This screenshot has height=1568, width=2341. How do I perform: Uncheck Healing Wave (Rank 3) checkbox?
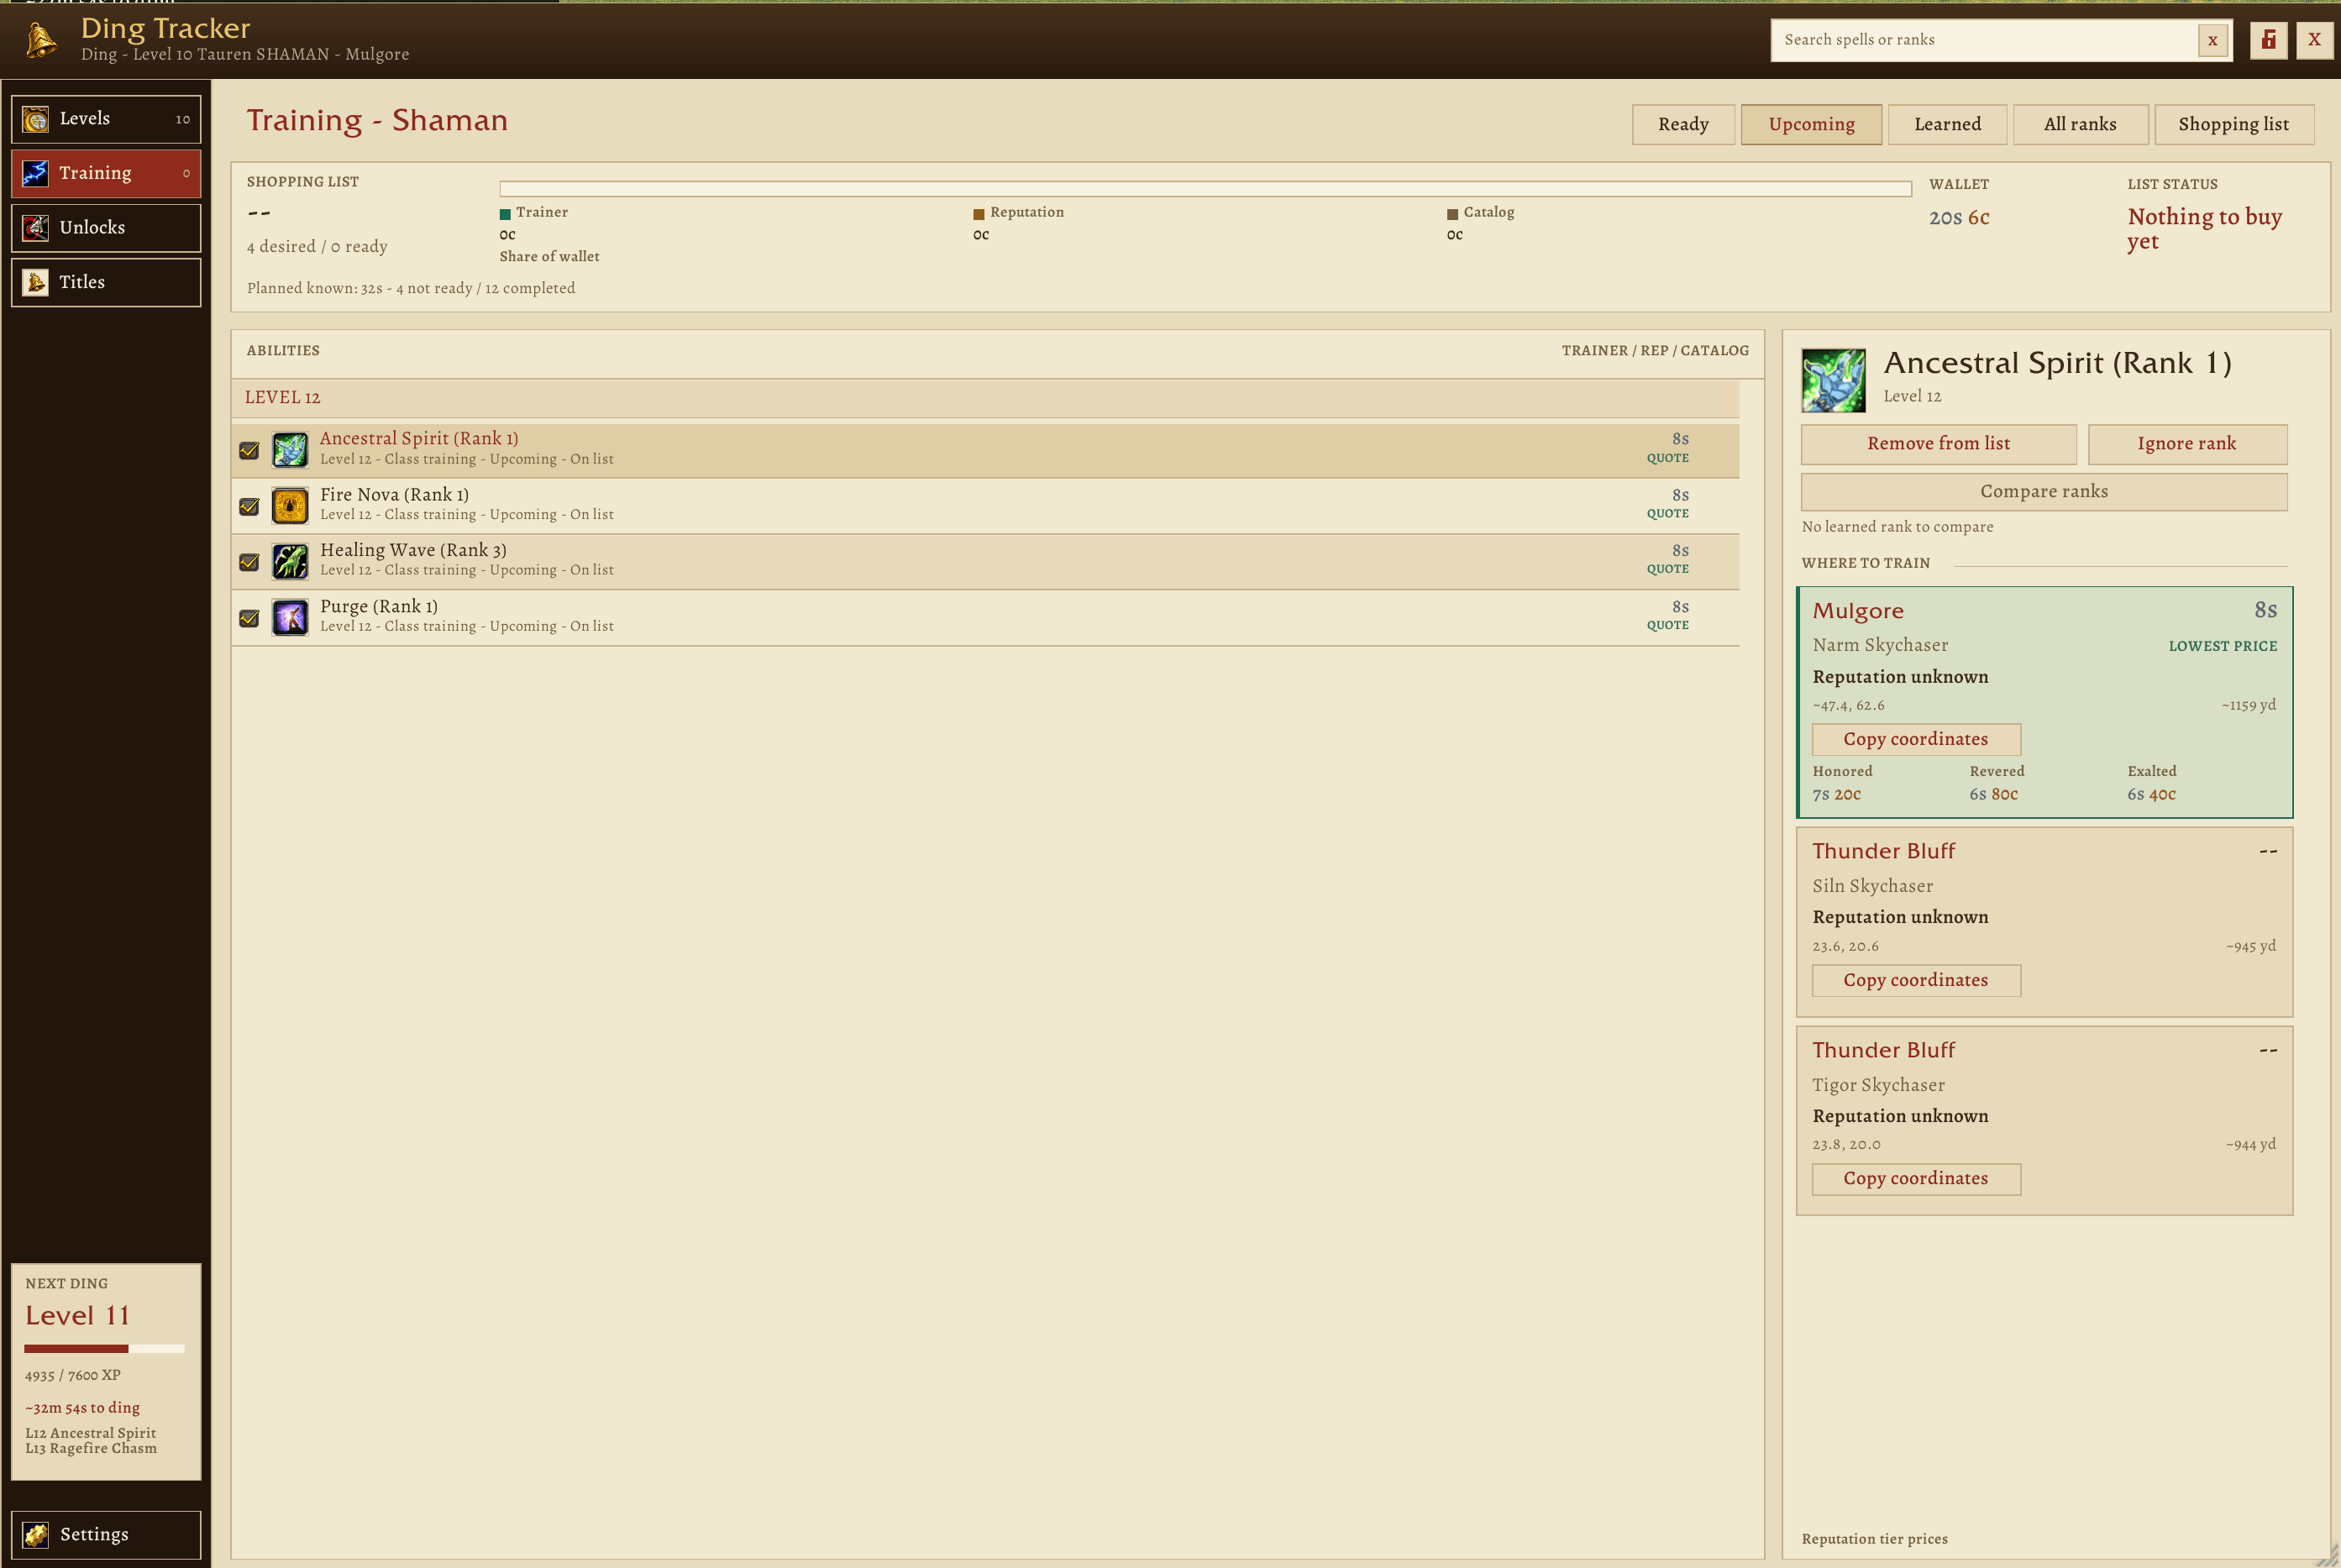(x=249, y=562)
